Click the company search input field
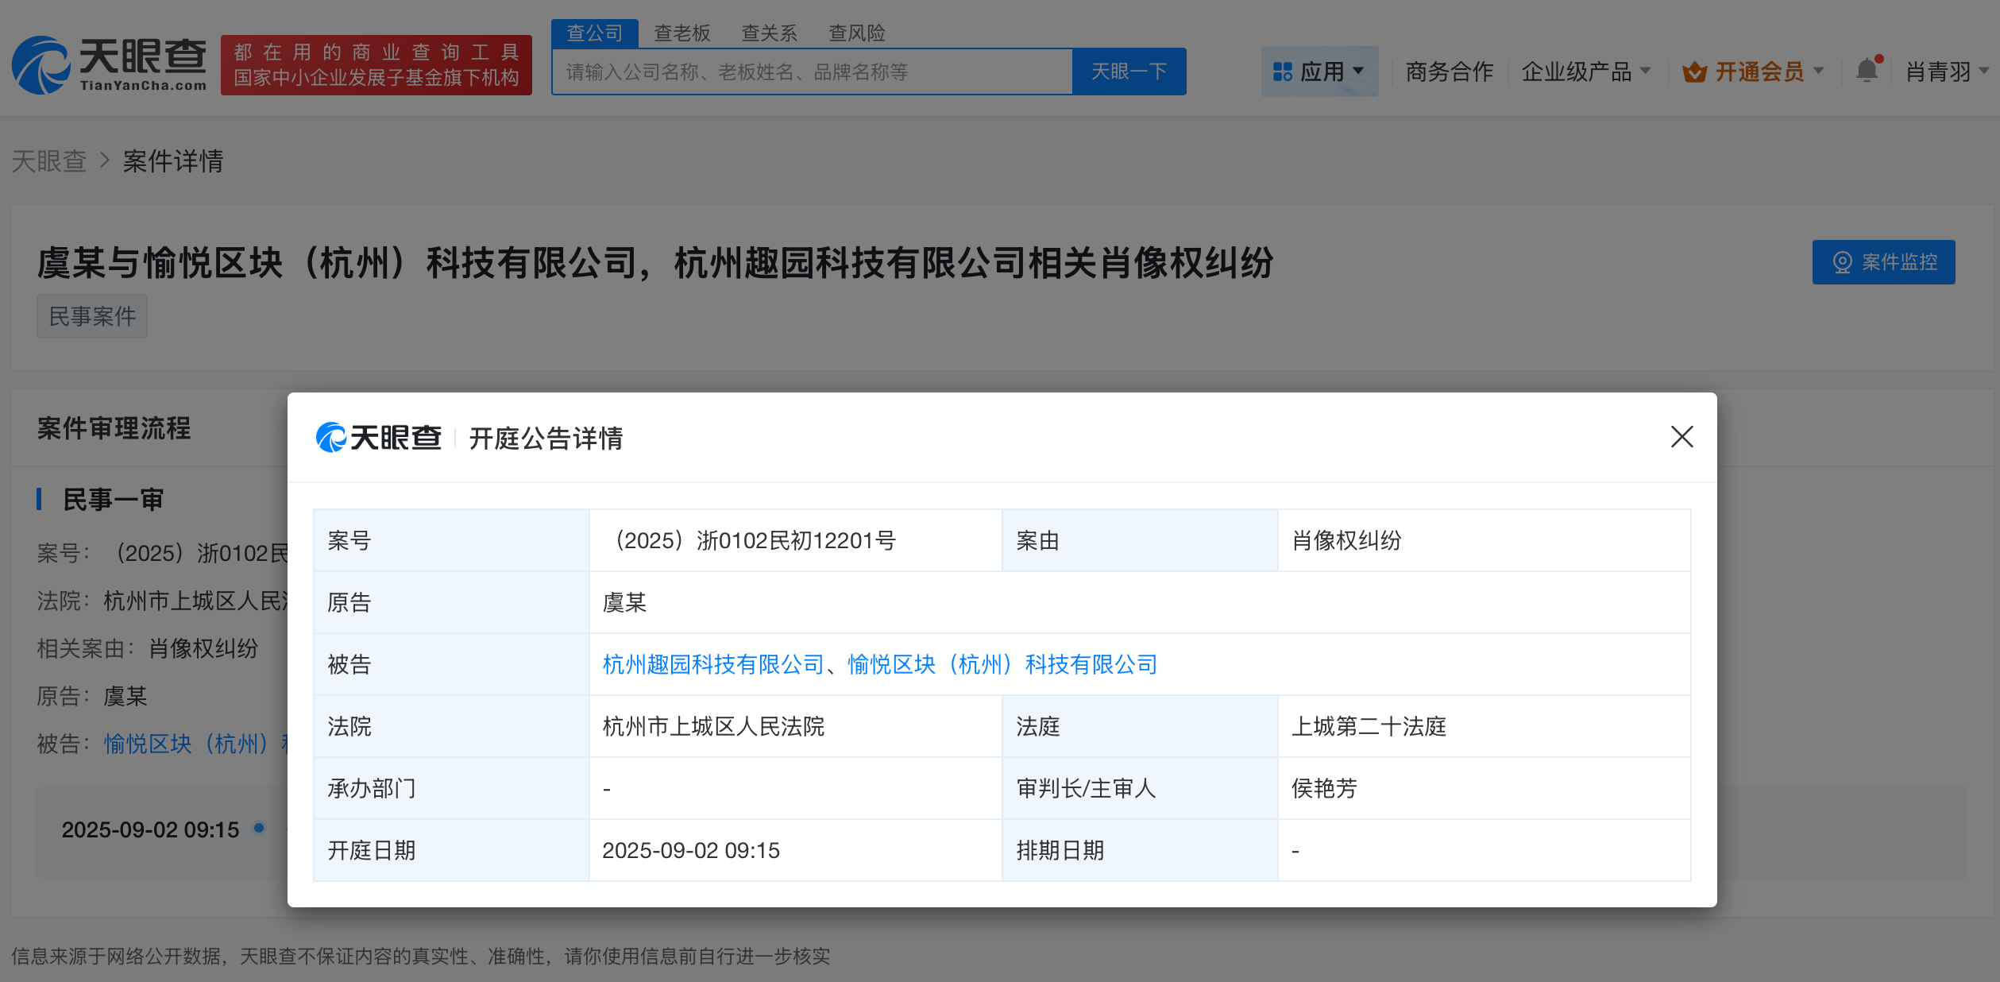The height and width of the screenshot is (982, 2000). pos(810,72)
